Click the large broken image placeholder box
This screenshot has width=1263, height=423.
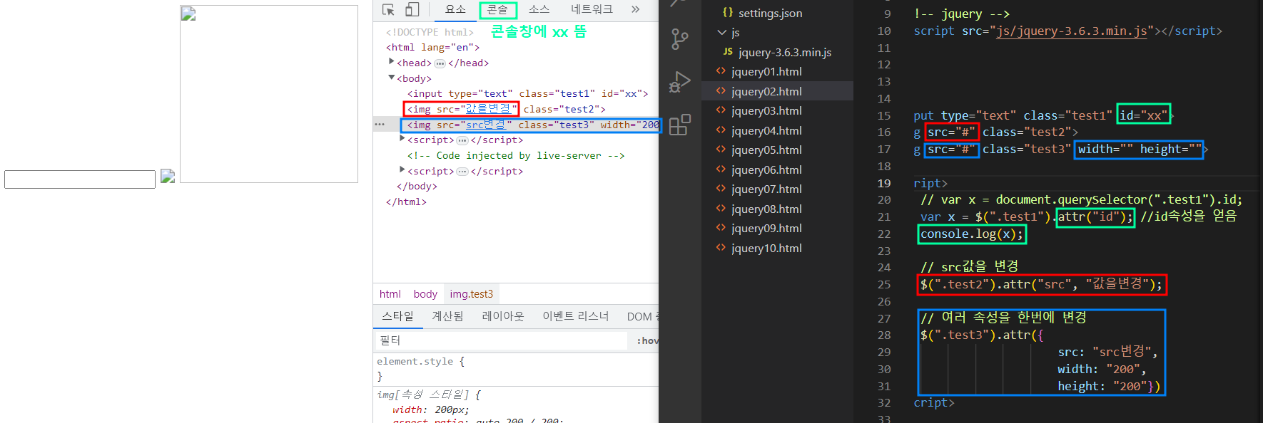coord(269,94)
